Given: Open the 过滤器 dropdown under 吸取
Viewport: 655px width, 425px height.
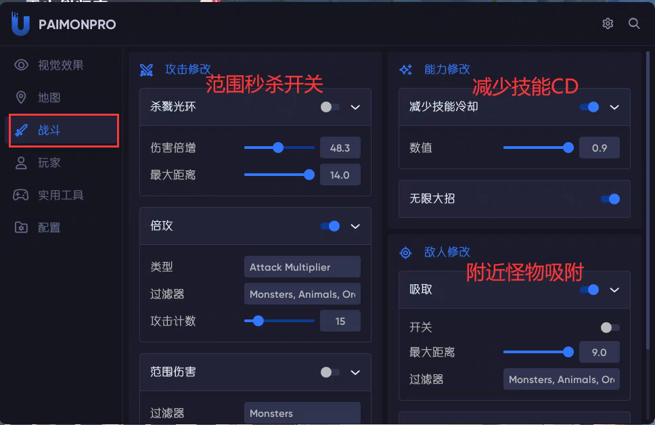Looking at the screenshot, I should coord(562,379).
